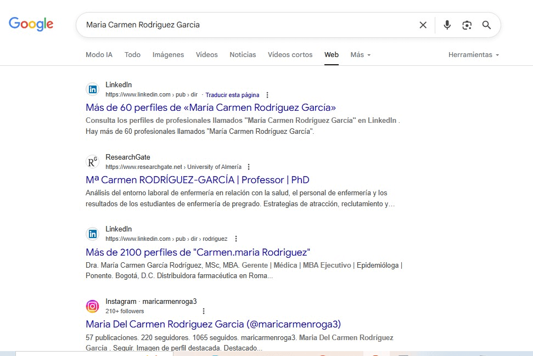Open Google Lens image search
533x356 pixels.
tap(467, 25)
